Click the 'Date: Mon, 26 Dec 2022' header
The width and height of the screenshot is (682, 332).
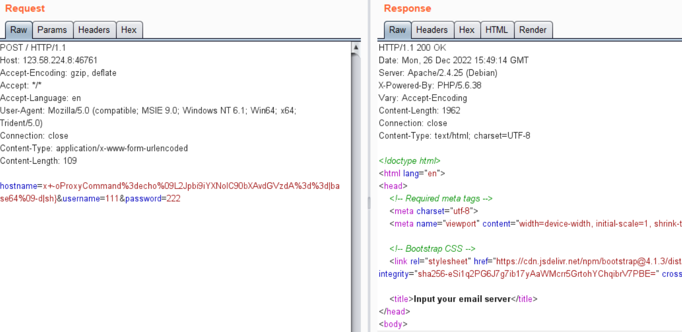(x=454, y=60)
